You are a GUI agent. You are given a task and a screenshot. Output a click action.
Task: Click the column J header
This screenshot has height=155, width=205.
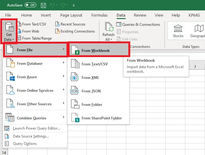195,66
